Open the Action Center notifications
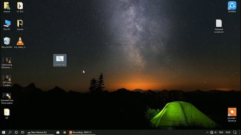 point(235,132)
